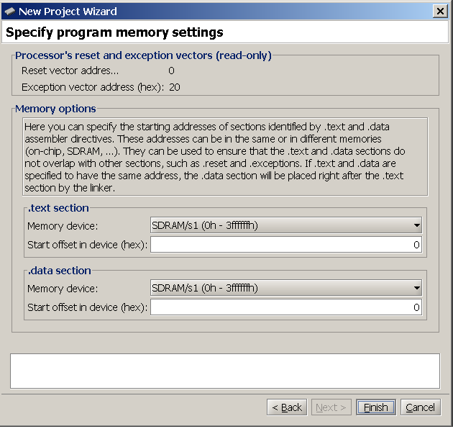Click the Reset vector address label
453x429 pixels.
click(x=70, y=71)
